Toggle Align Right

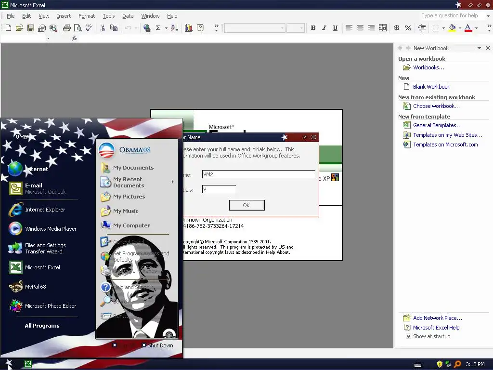coord(371,28)
